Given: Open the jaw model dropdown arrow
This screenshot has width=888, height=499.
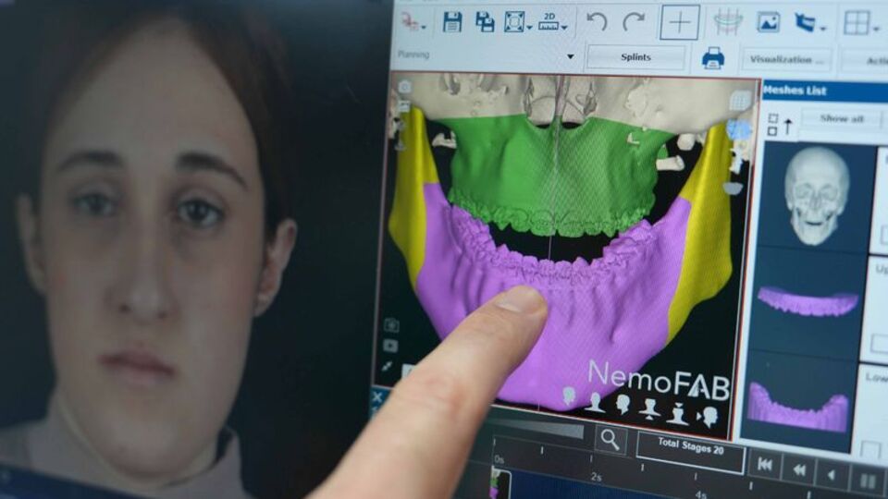Looking at the screenshot, I should 822,29.
